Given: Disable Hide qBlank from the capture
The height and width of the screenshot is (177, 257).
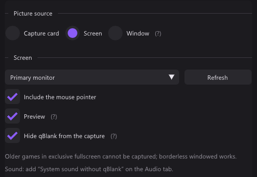Looking at the screenshot, I should pos(13,136).
